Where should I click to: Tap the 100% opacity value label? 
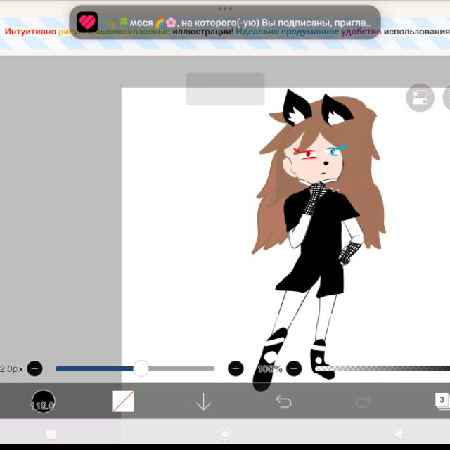(270, 368)
